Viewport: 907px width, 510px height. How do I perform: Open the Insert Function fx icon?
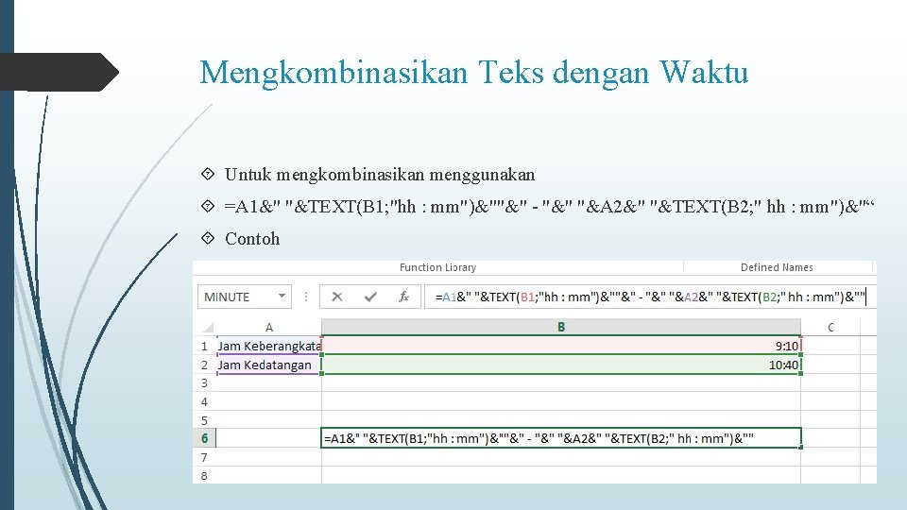point(403,297)
